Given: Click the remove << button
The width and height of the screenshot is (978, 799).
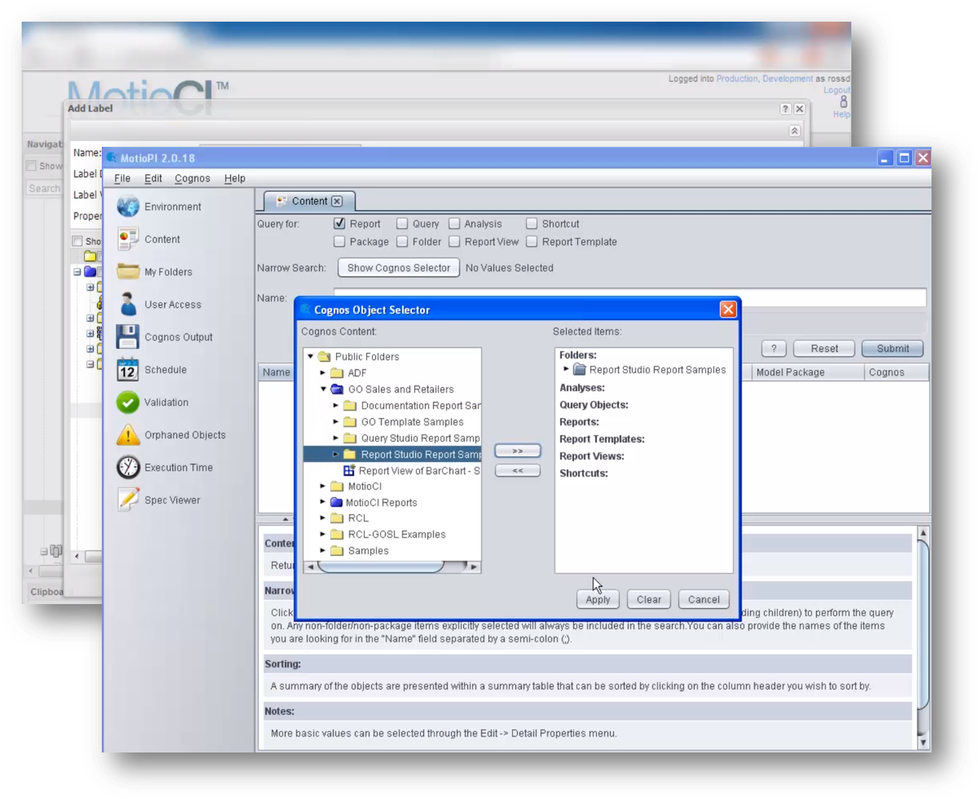Looking at the screenshot, I should (x=518, y=471).
